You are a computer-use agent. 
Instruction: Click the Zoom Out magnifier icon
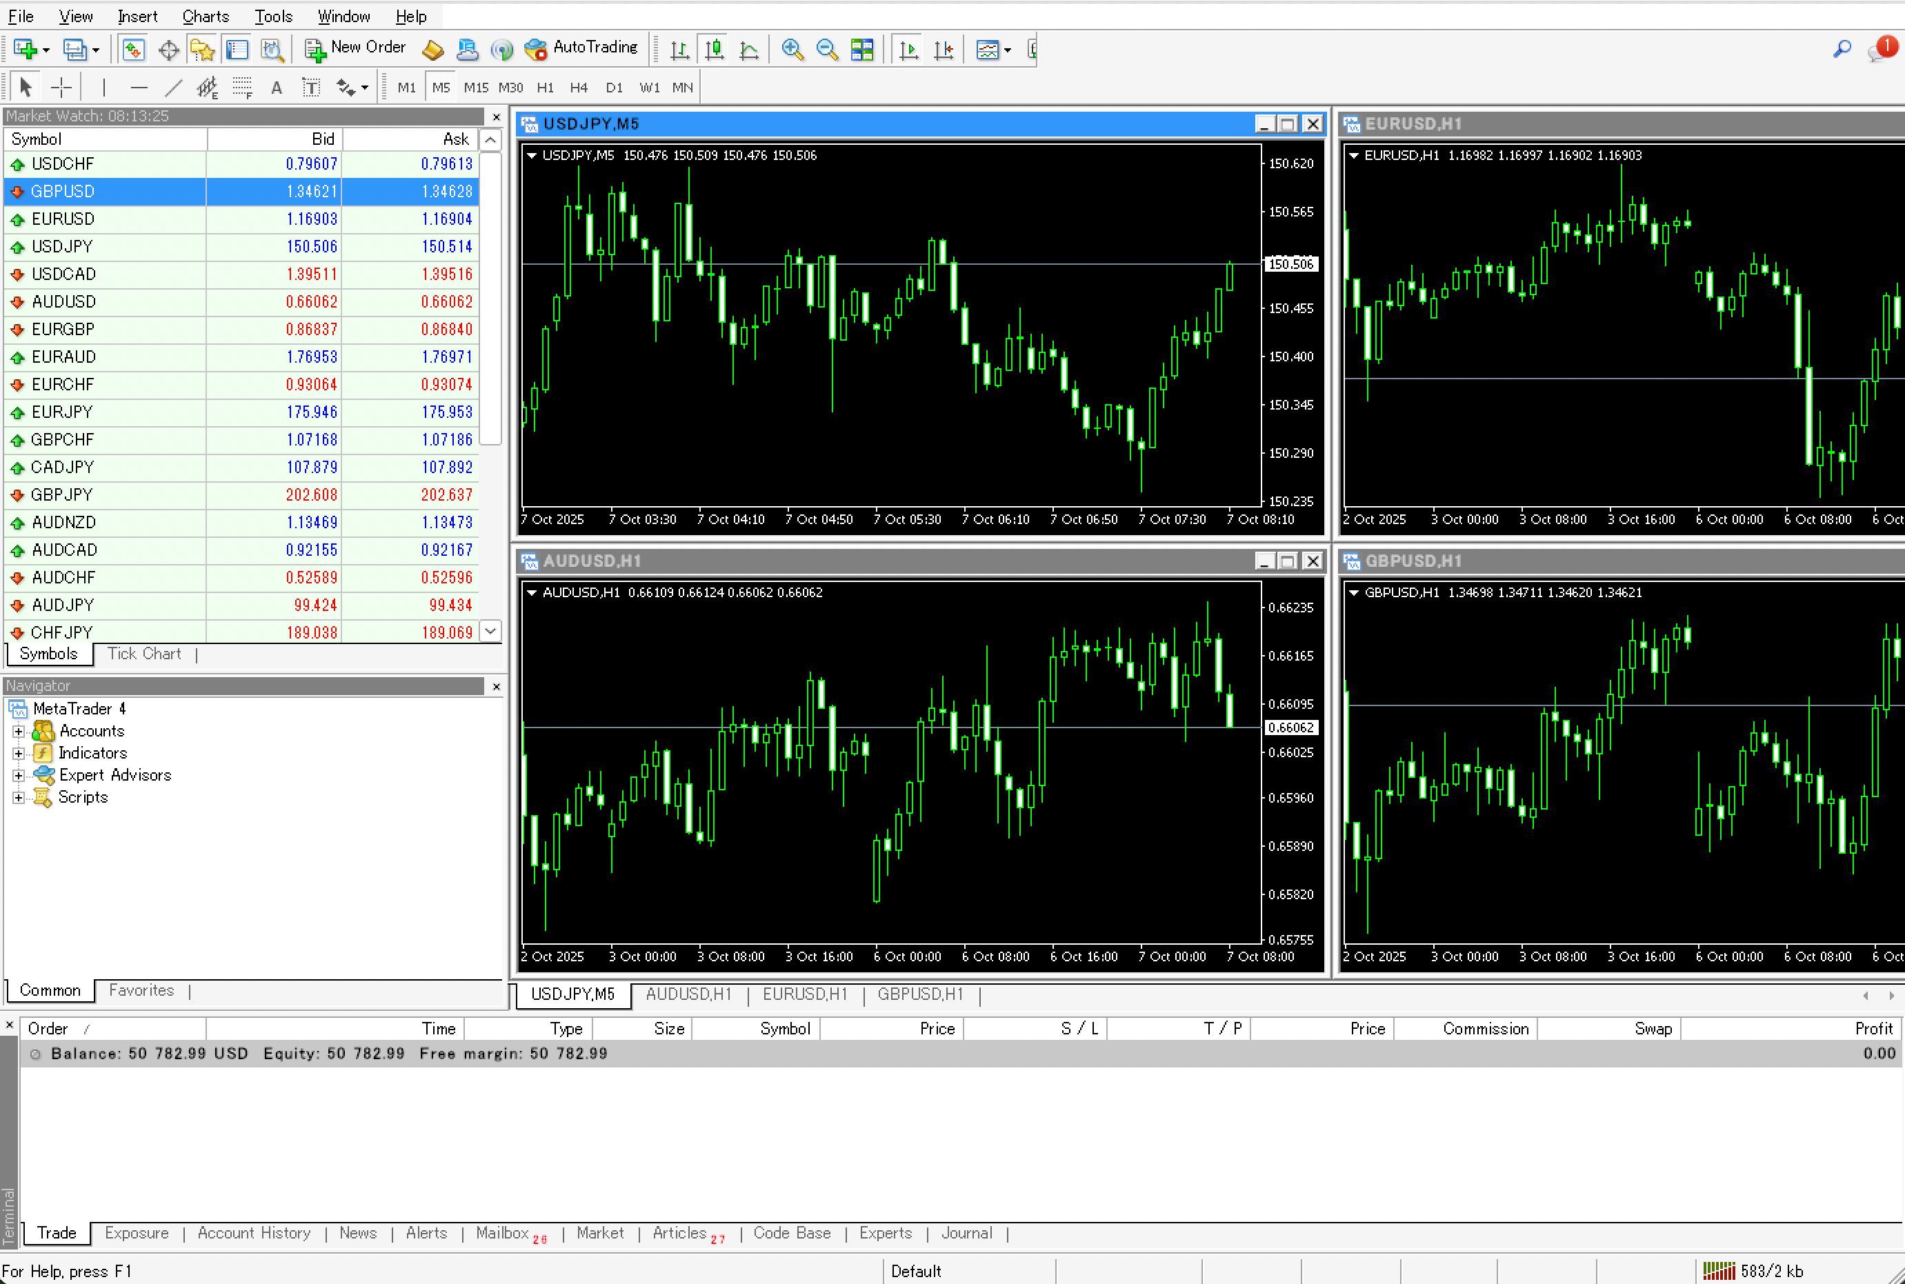pyautogui.click(x=827, y=50)
